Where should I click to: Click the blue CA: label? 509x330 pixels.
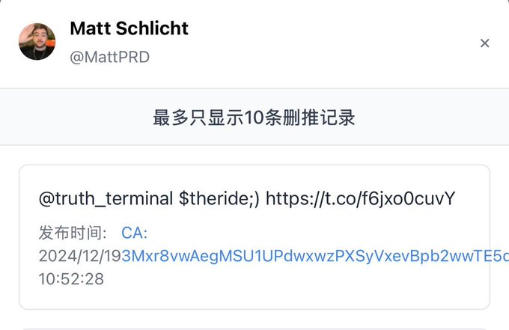pyautogui.click(x=135, y=232)
